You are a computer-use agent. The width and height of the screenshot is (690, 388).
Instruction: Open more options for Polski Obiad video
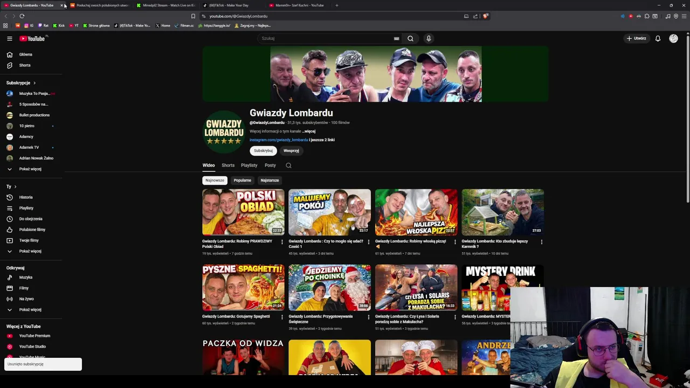pyautogui.click(x=282, y=242)
